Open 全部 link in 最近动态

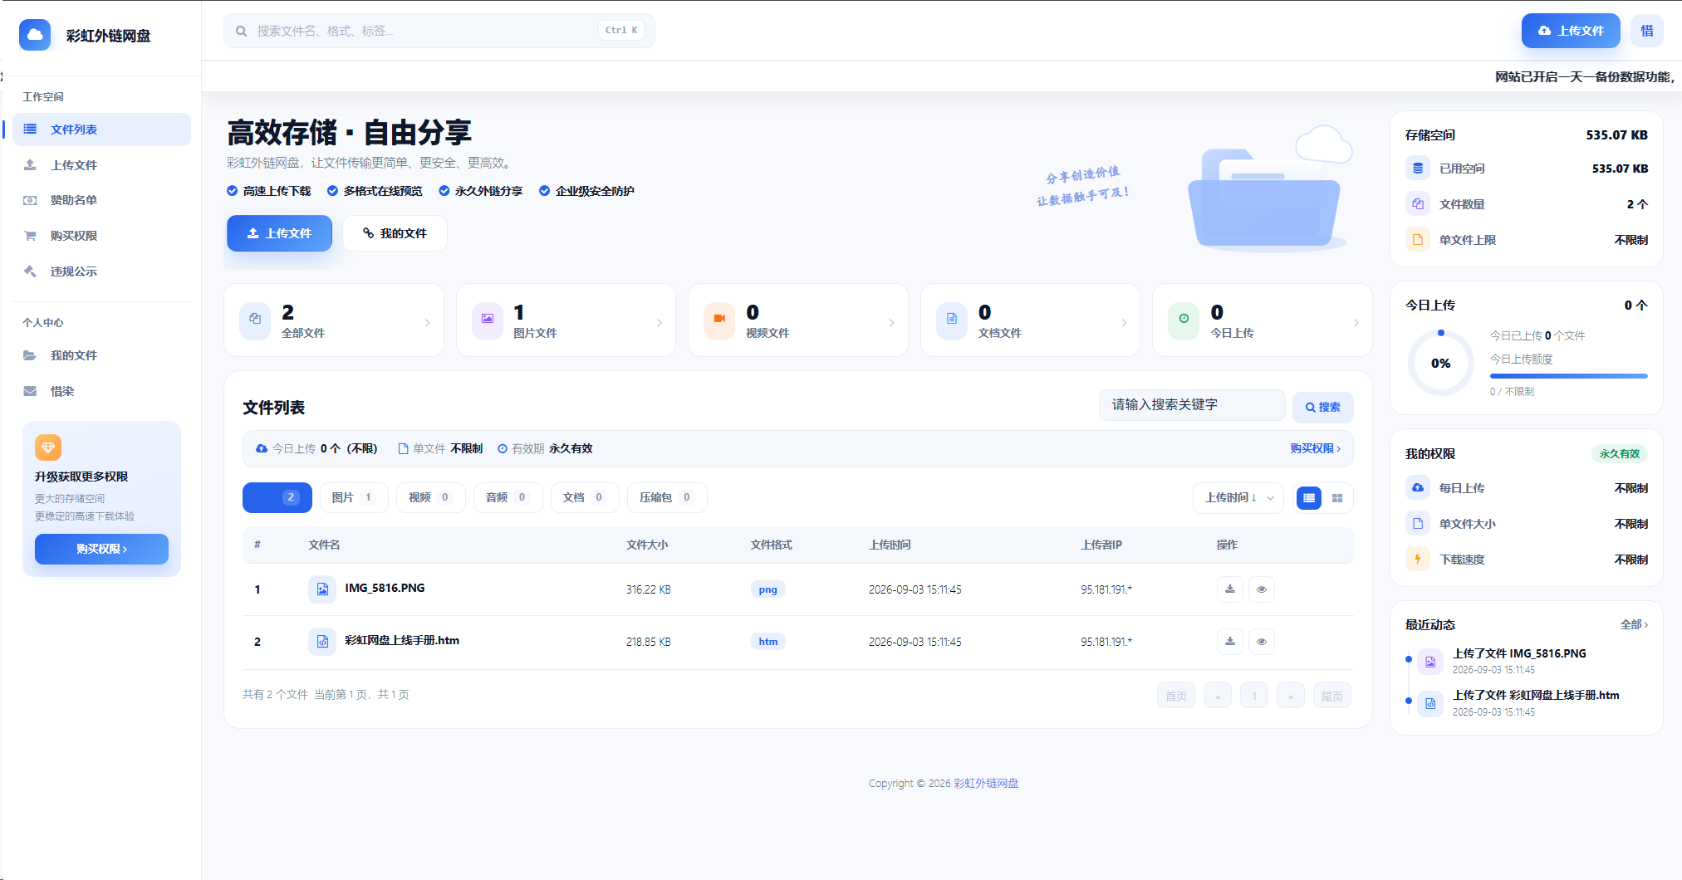[x=1634, y=624]
